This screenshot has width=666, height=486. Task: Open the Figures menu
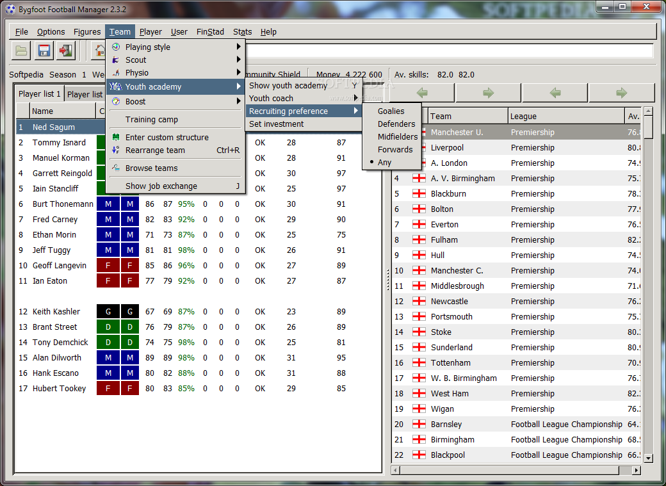(87, 32)
